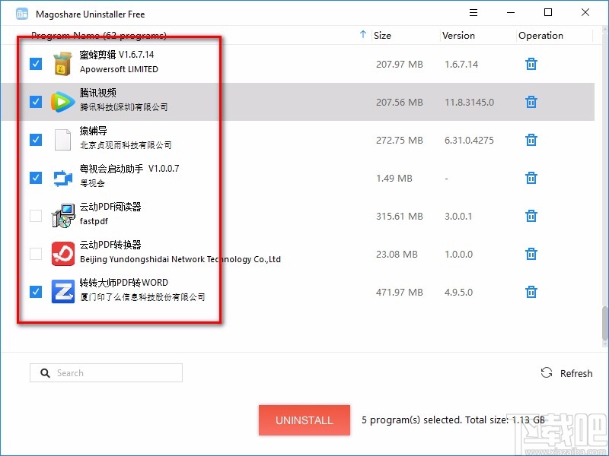
Task: Select the 云动PDF阅读器 program name
Action: [x=110, y=207]
